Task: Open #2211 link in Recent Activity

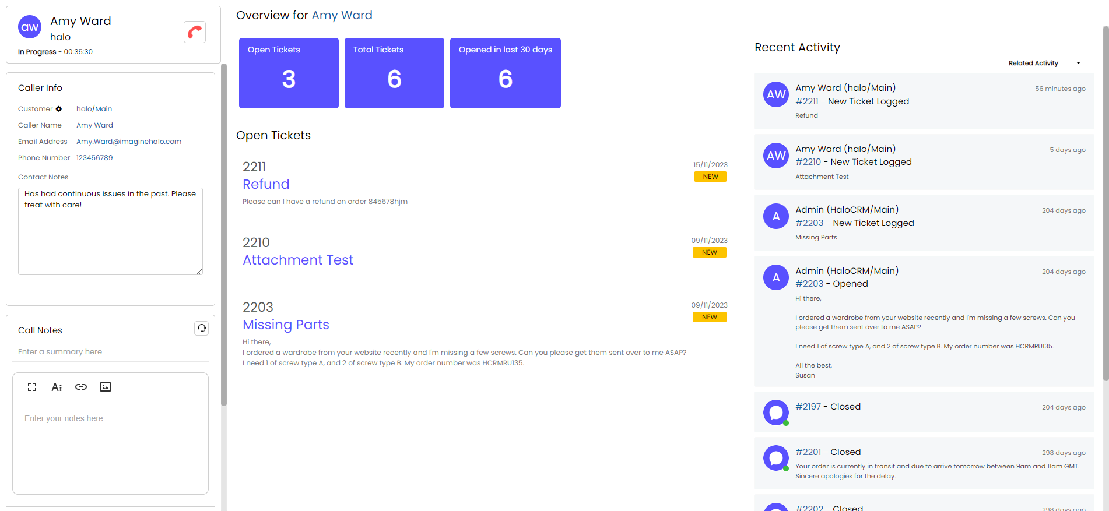Action: tap(806, 101)
